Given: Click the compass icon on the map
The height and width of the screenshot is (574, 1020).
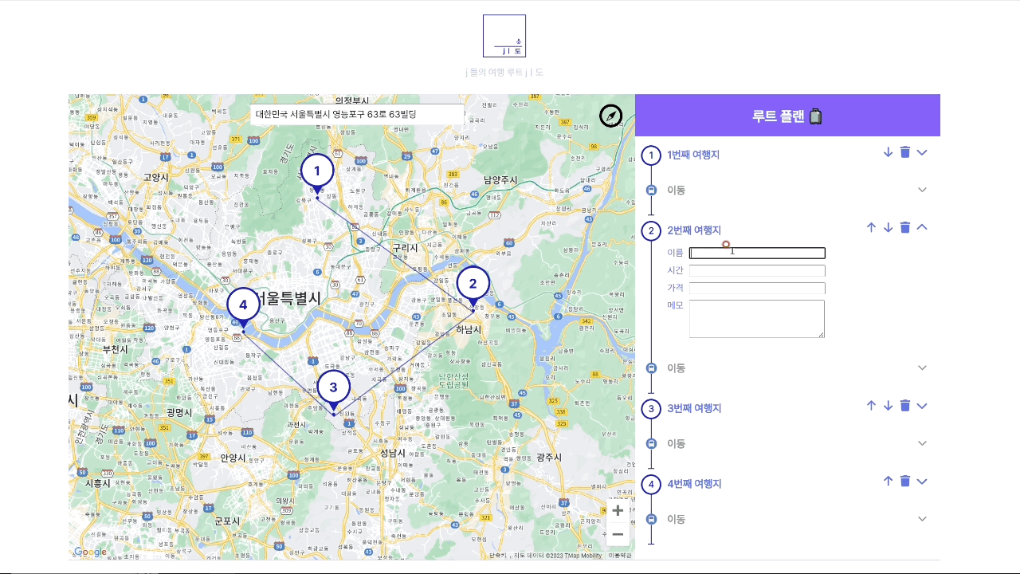Looking at the screenshot, I should tap(610, 116).
